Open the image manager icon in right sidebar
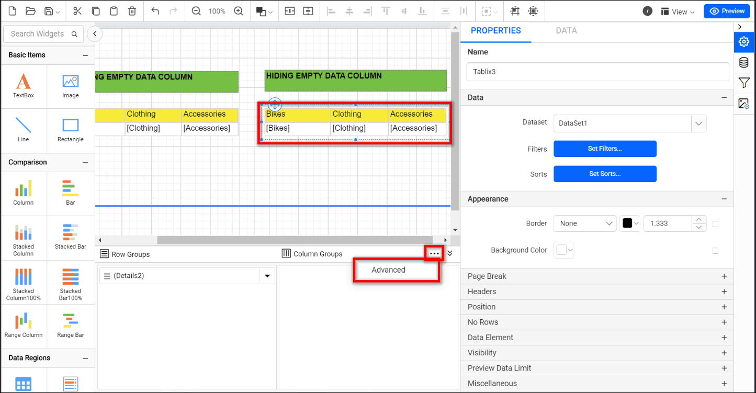 (x=743, y=103)
